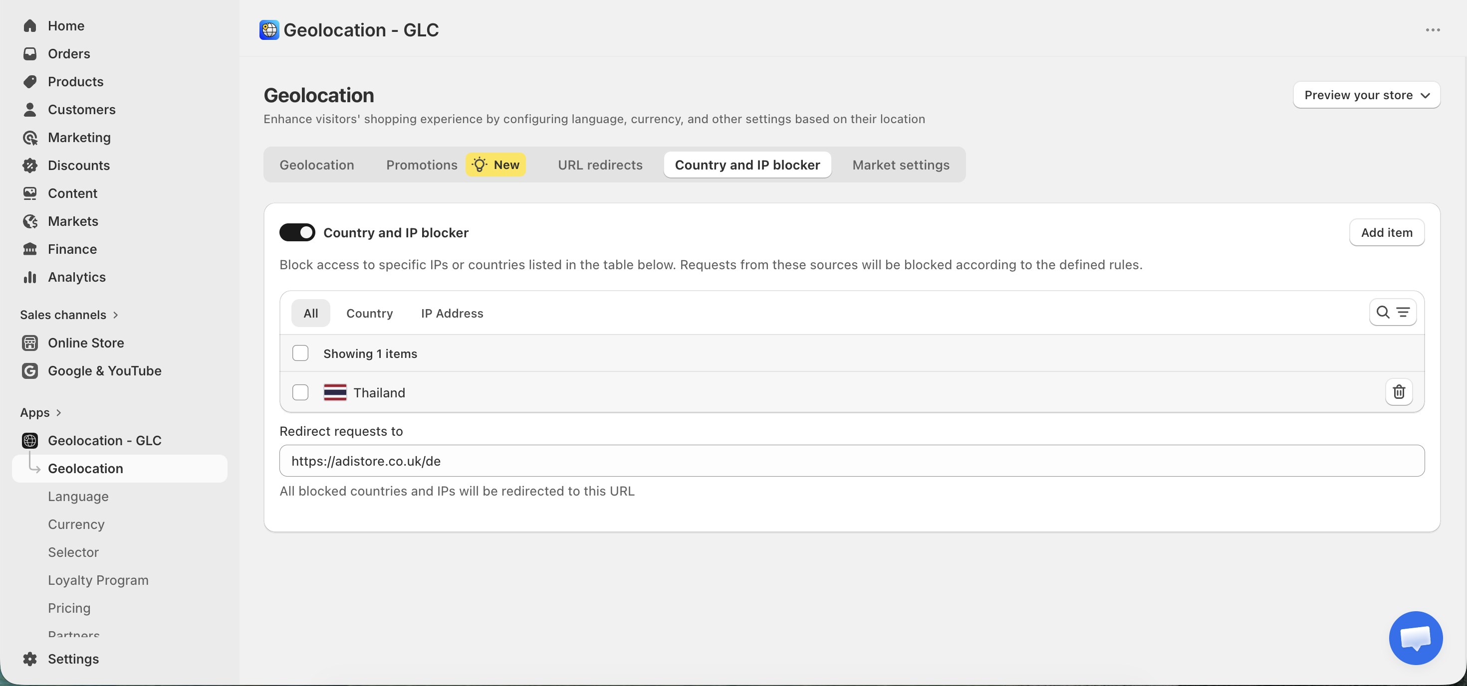This screenshot has height=686, width=1467.
Task: Click the Google & YouTube icon
Action: 29,370
